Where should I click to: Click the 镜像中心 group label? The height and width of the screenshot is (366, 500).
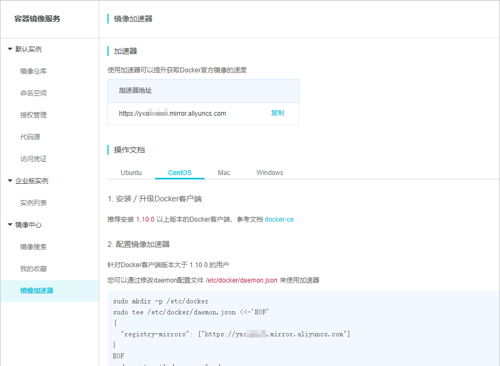(29, 225)
